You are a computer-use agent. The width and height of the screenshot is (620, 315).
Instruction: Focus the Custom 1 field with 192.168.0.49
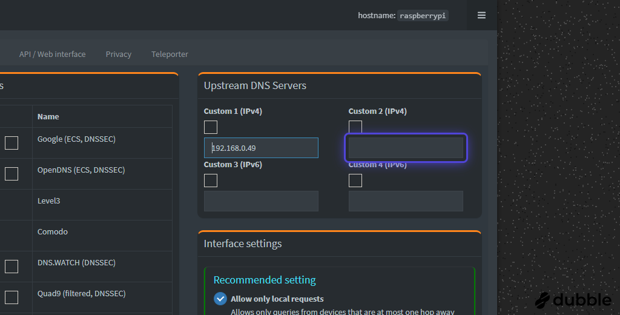coord(261,148)
